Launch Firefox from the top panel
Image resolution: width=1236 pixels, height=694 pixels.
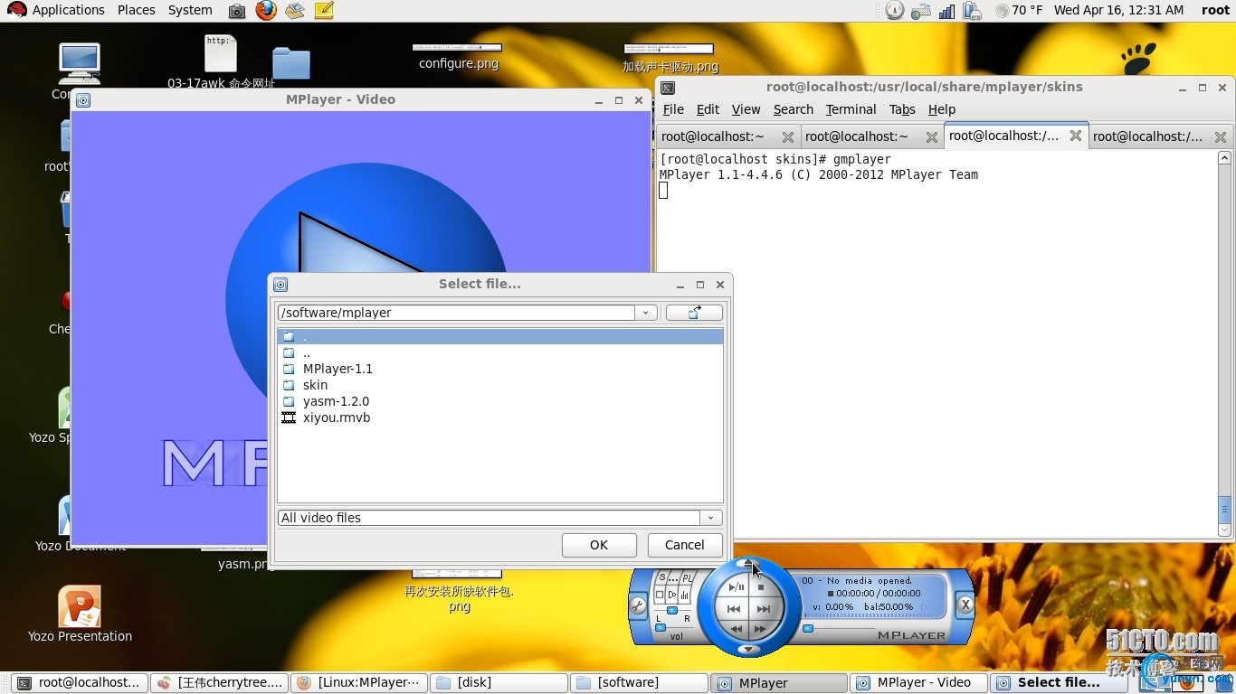click(266, 10)
